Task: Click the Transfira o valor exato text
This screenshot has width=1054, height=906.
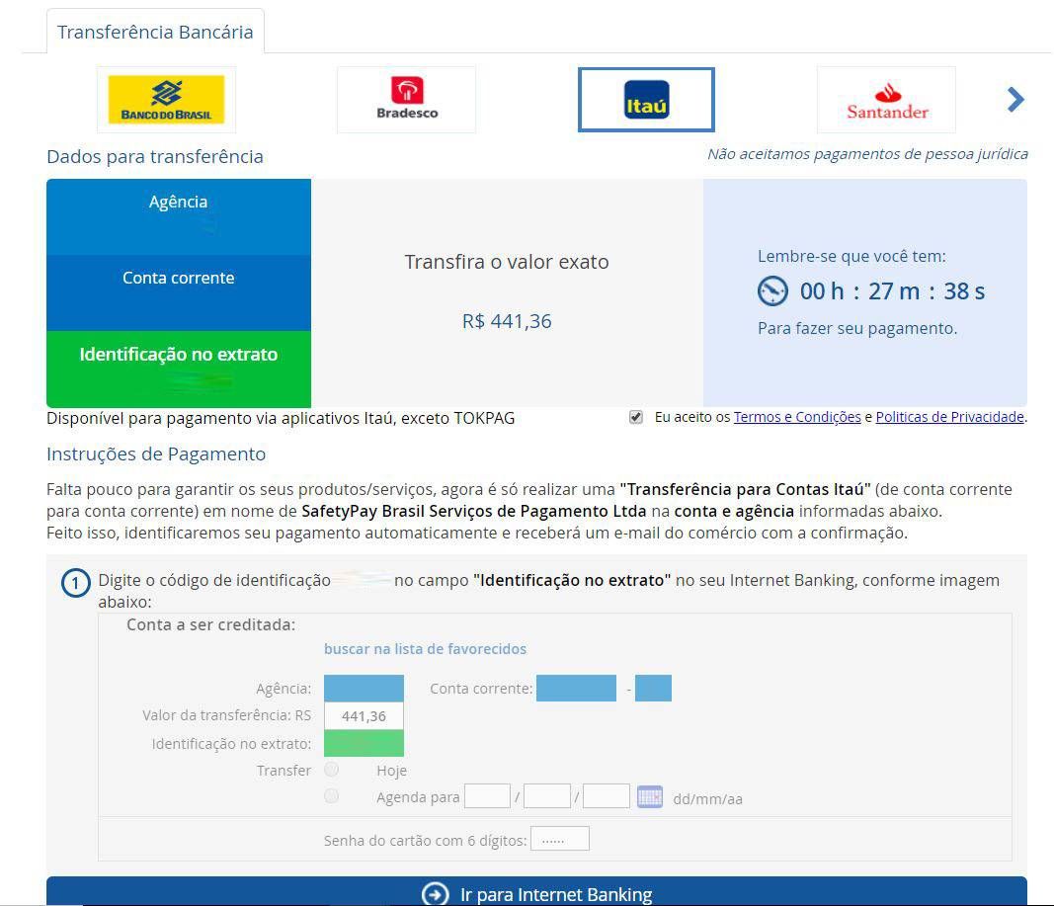Action: [507, 262]
